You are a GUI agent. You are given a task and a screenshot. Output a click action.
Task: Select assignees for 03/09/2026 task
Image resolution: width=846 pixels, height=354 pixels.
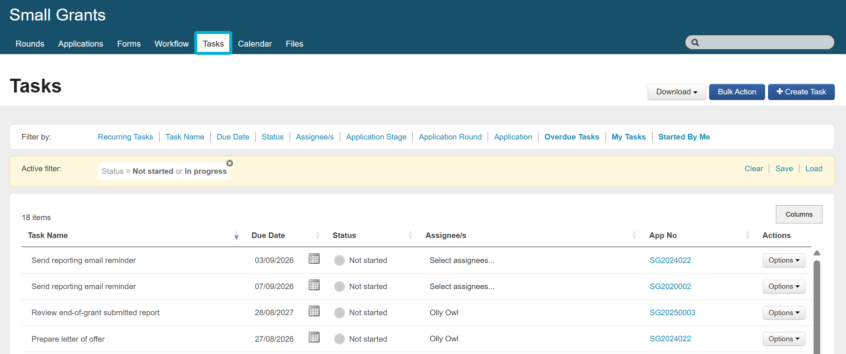click(462, 260)
